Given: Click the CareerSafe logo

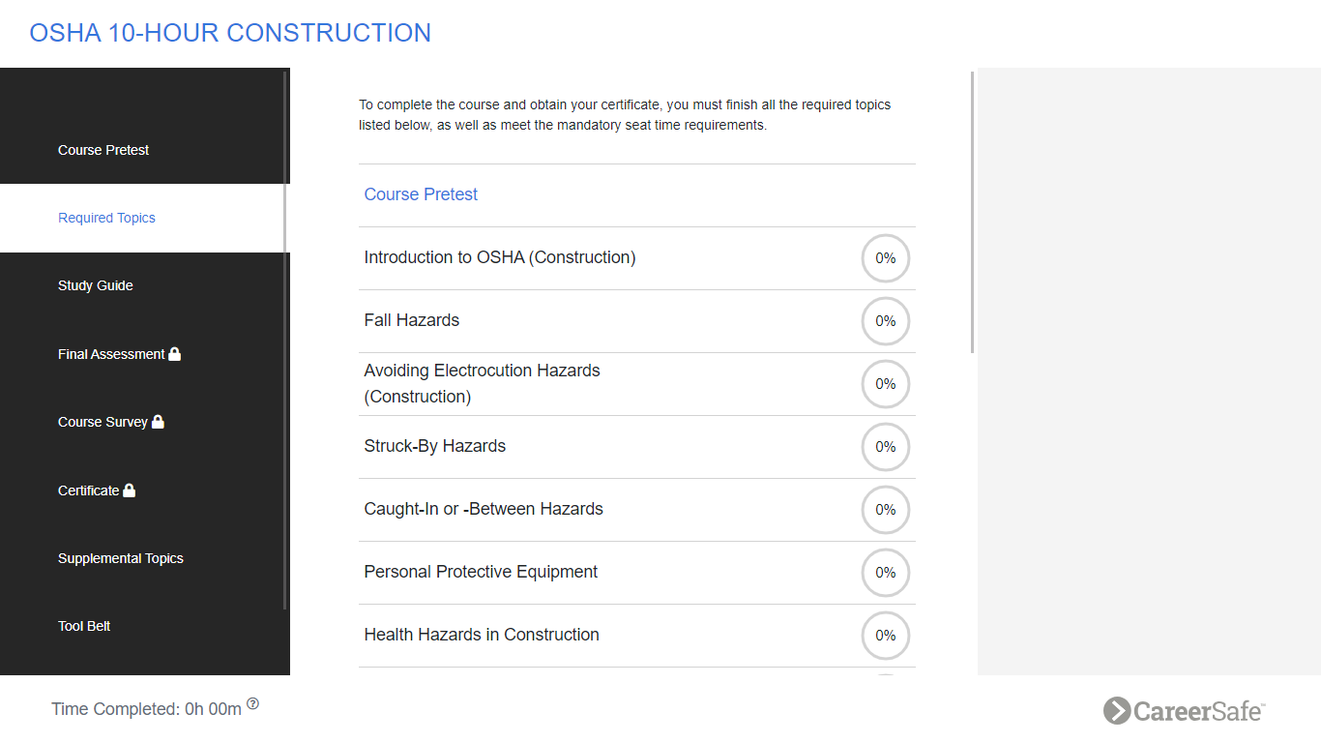Looking at the screenshot, I should 1183,711.
